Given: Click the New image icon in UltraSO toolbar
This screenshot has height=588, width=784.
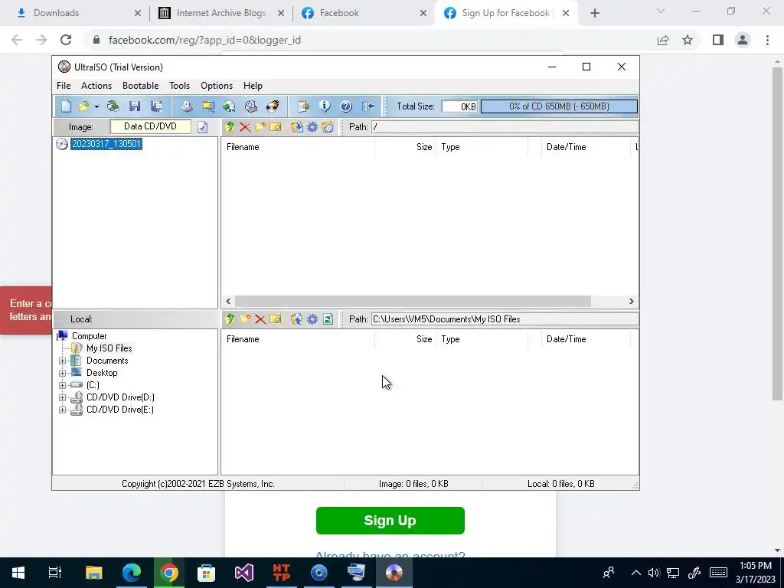Looking at the screenshot, I should point(67,106).
